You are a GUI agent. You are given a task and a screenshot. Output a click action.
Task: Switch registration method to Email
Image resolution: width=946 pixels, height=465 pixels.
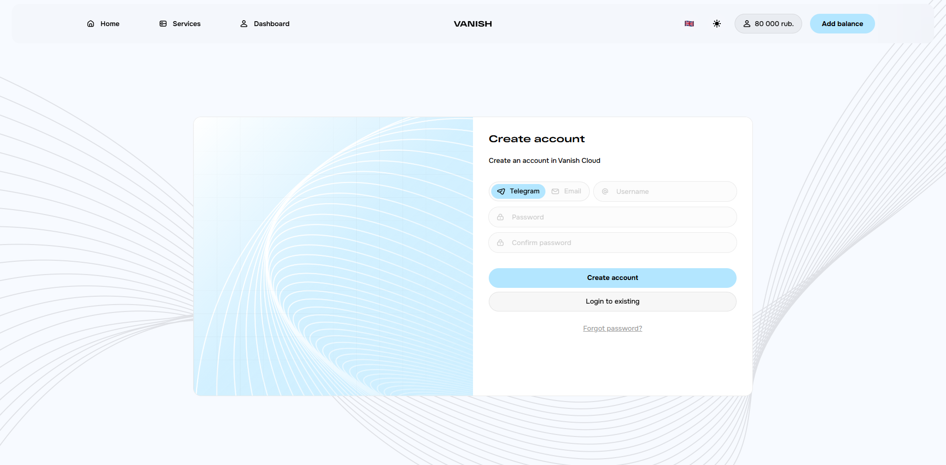(x=567, y=191)
